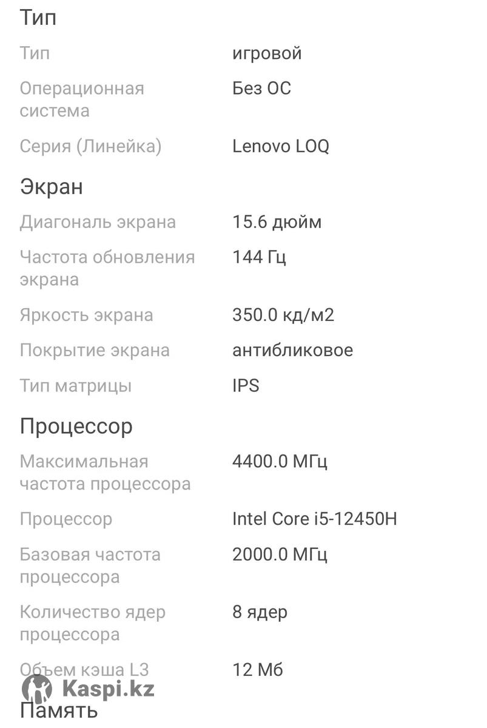487x728 pixels.
Task: Tap the Kaspi.kz logo icon
Action: click(37, 689)
